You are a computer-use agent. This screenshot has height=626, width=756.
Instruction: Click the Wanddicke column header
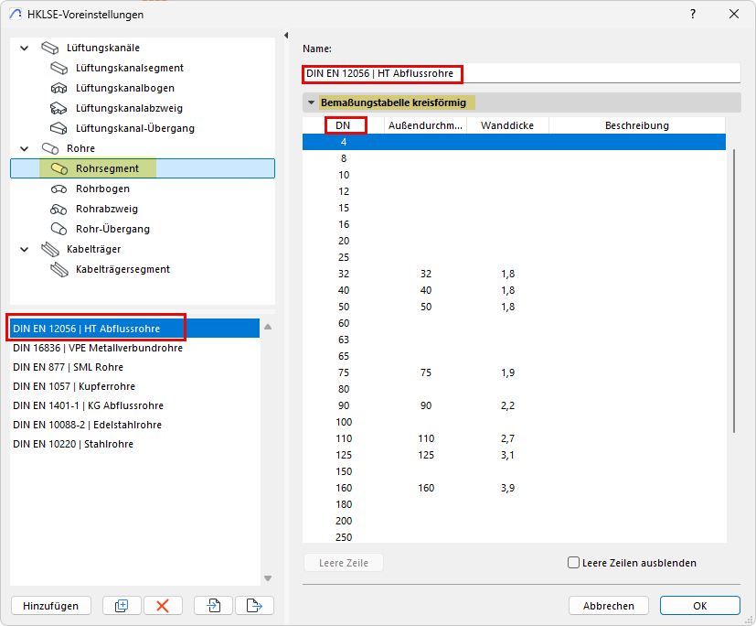(507, 125)
